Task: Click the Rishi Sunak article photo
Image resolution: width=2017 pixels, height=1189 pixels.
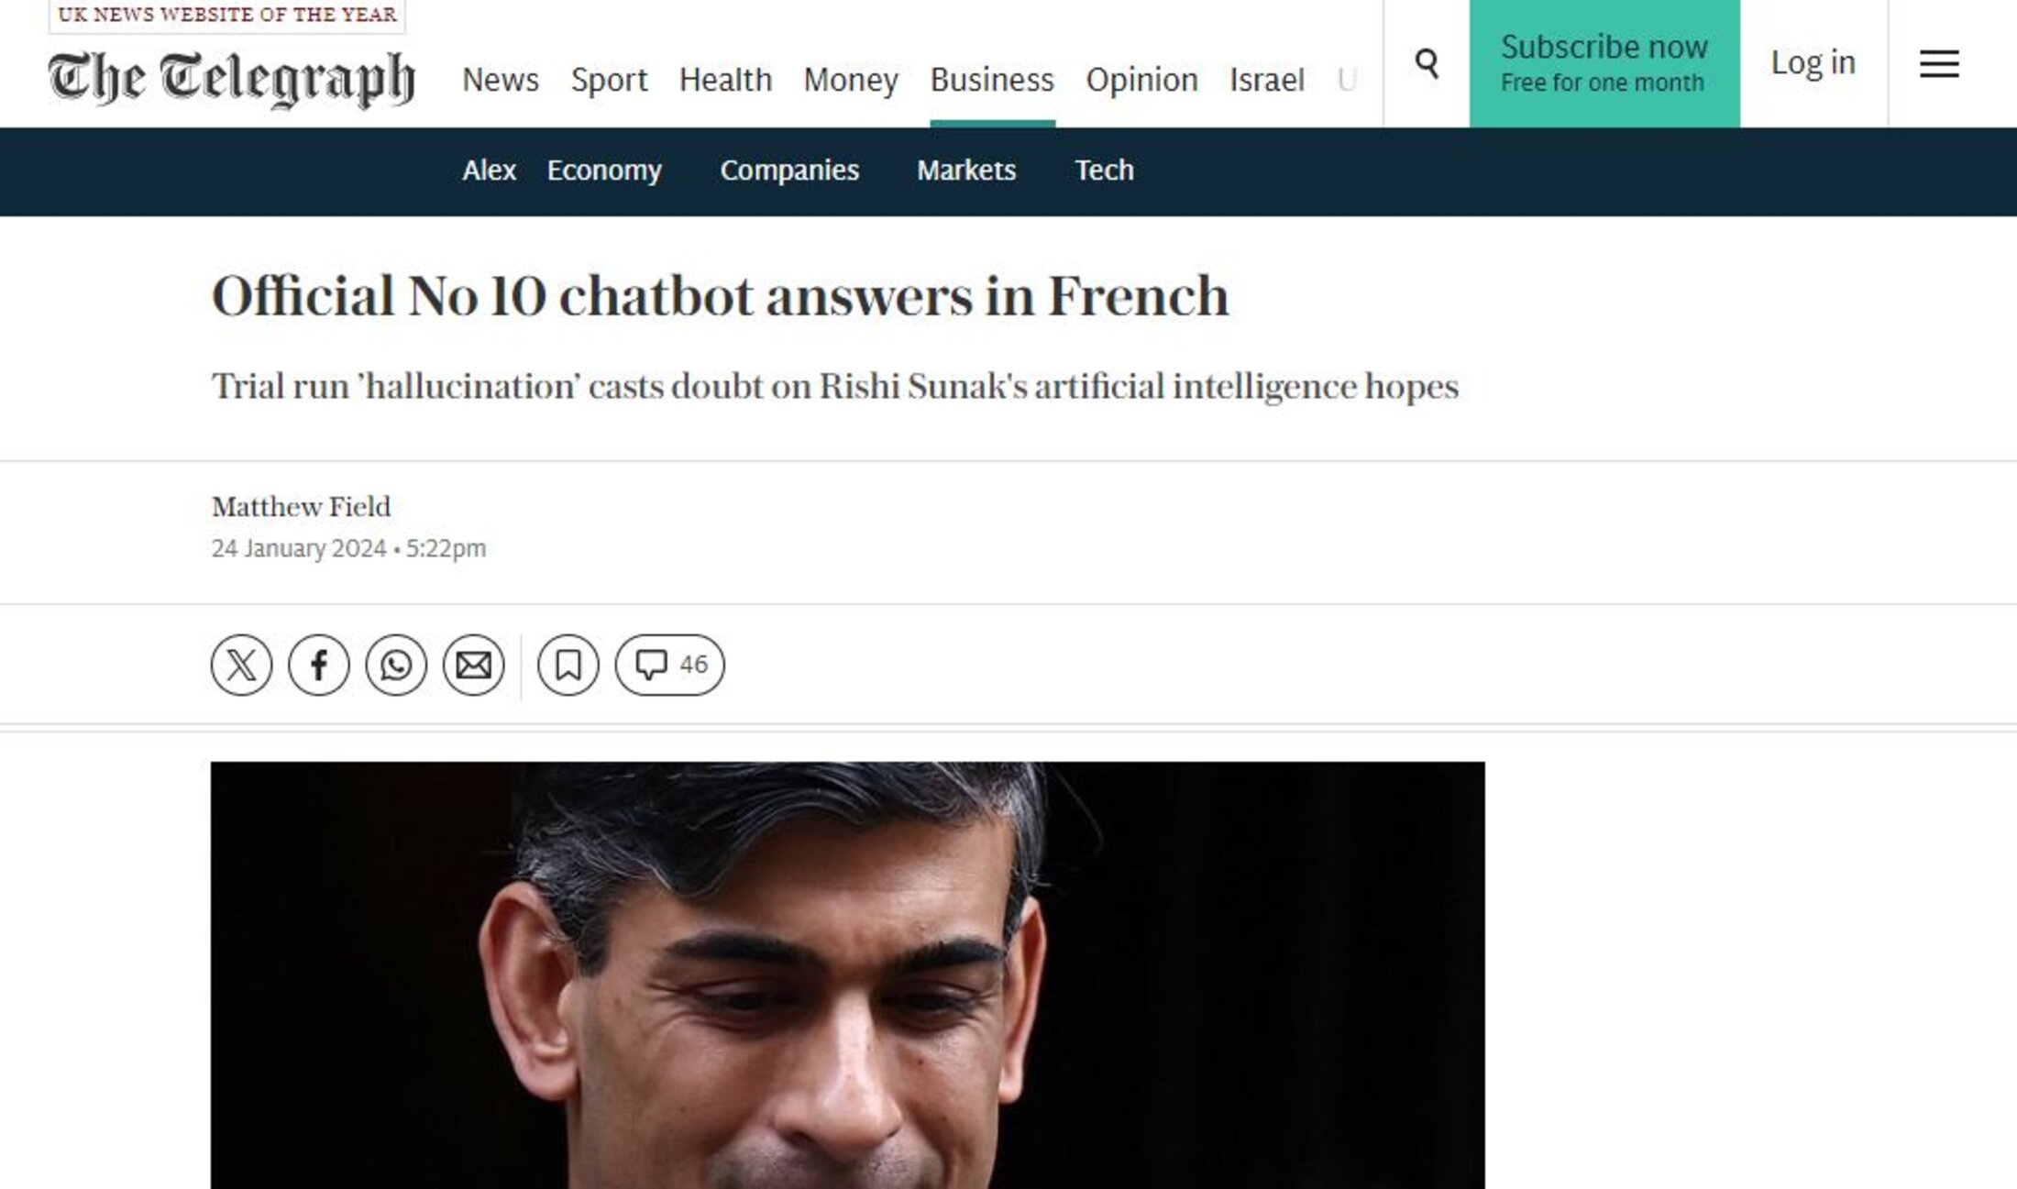Action: [848, 975]
